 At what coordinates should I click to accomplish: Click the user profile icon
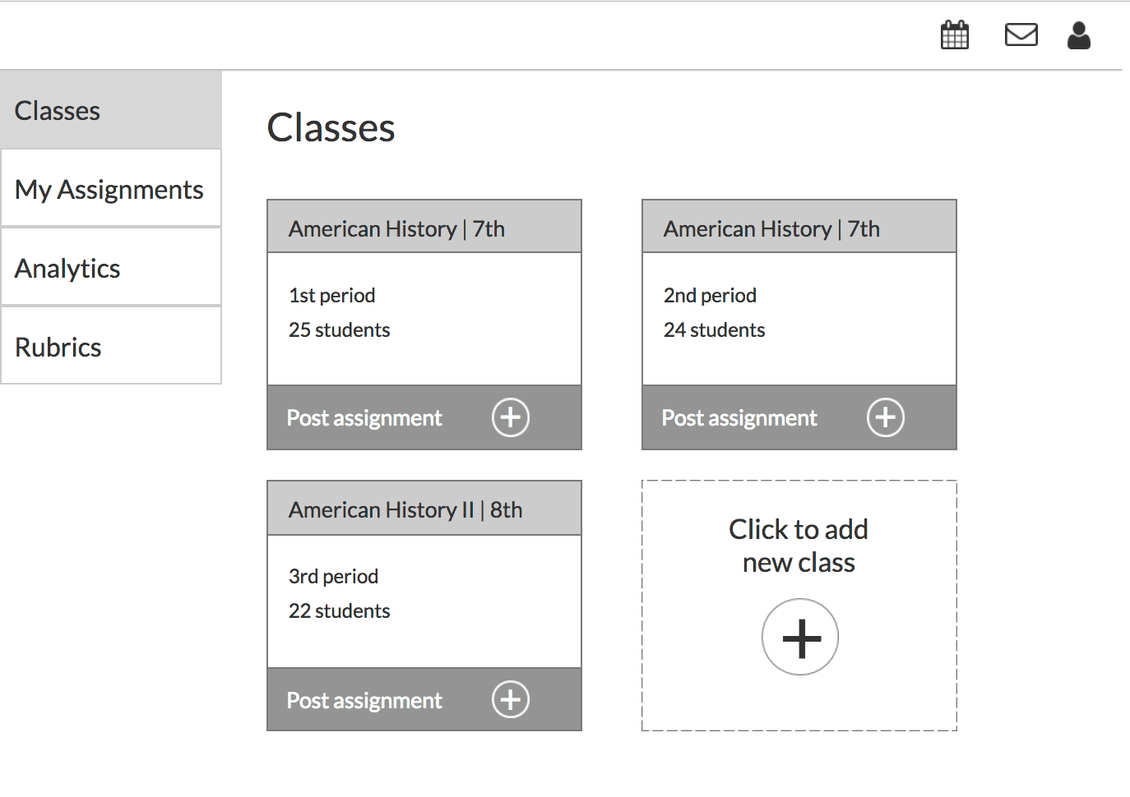point(1078,35)
